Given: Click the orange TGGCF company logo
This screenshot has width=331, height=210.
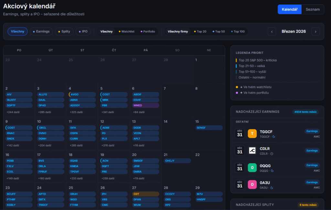Looking at the screenshot, I should coord(252,134).
